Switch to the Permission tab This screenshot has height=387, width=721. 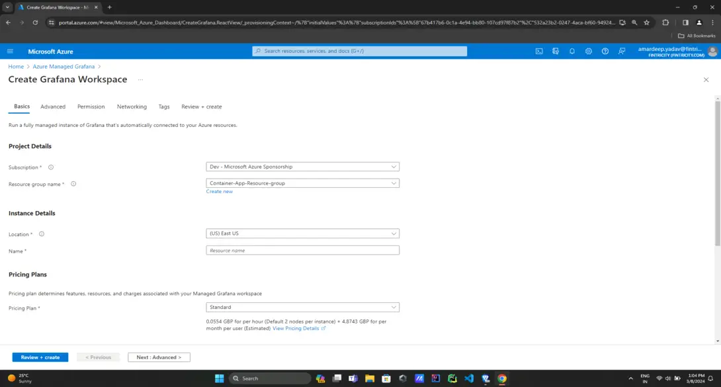(x=91, y=107)
